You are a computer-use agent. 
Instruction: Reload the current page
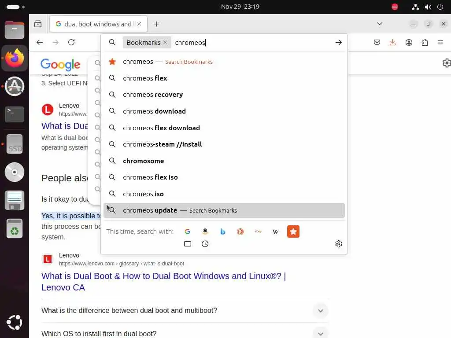(71, 43)
